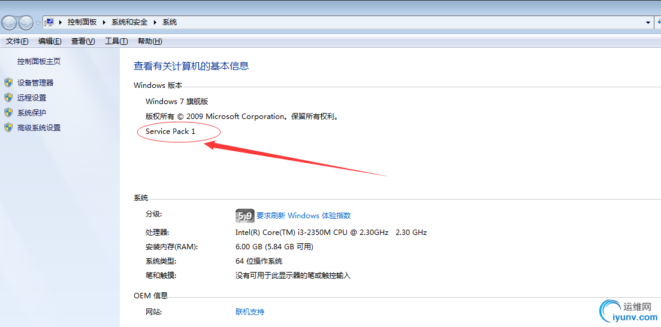661x327 pixels.
Task: Select 控制面板 in the address breadcrumb
Action: (82, 22)
